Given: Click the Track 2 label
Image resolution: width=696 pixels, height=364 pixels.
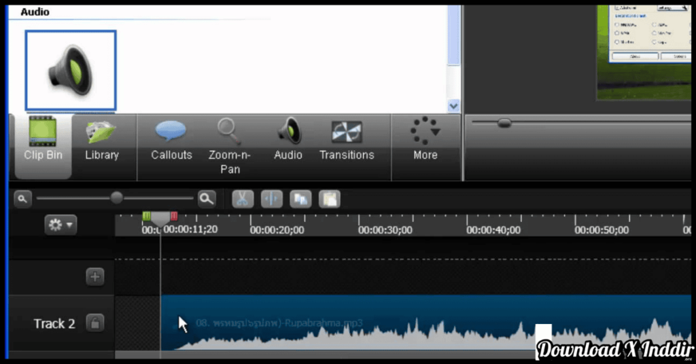Looking at the screenshot, I should point(54,324).
